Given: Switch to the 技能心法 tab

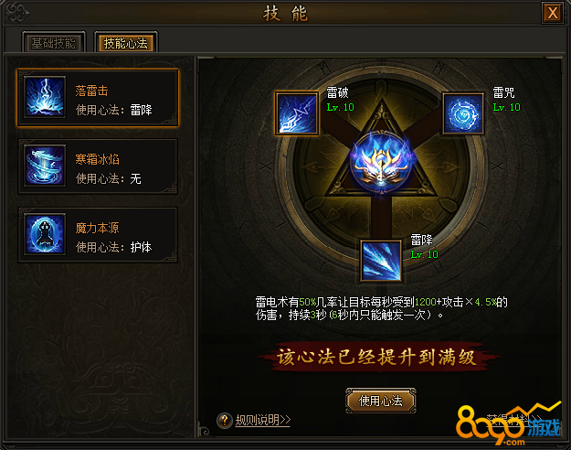Looking at the screenshot, I should pos(126,43).
